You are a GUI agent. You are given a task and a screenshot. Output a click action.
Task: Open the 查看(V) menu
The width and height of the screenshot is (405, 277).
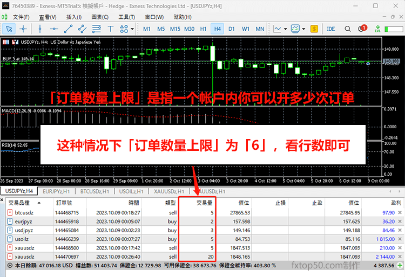(48, 17)
